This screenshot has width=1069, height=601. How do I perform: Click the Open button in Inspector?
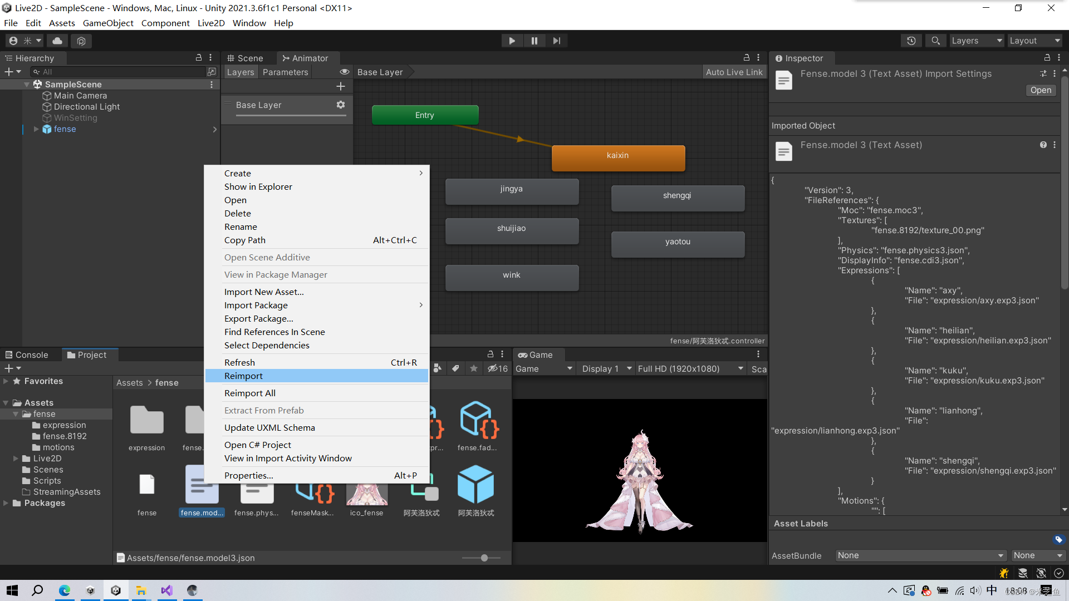click(1040, 90)
